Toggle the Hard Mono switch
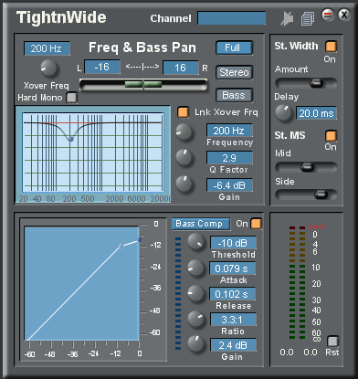 (x=72, y=98)
